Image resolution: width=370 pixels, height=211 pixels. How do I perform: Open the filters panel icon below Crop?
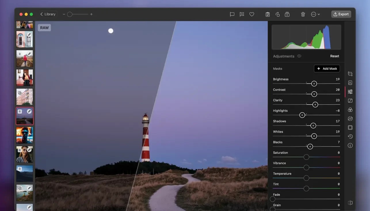350,83
